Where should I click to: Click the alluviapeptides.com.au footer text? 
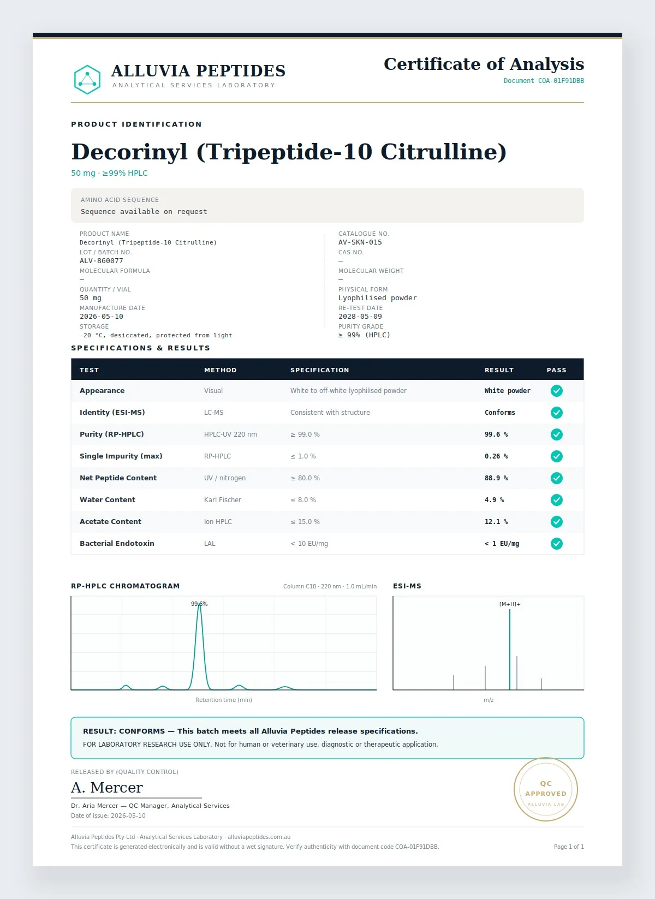pyautogui.click(x=259, y=837)
